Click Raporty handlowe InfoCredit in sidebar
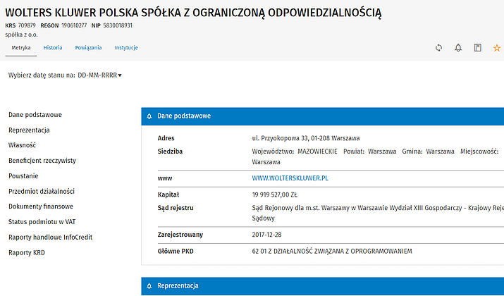Viewport: 504px width, 296px height. click(x=50, y=237)
